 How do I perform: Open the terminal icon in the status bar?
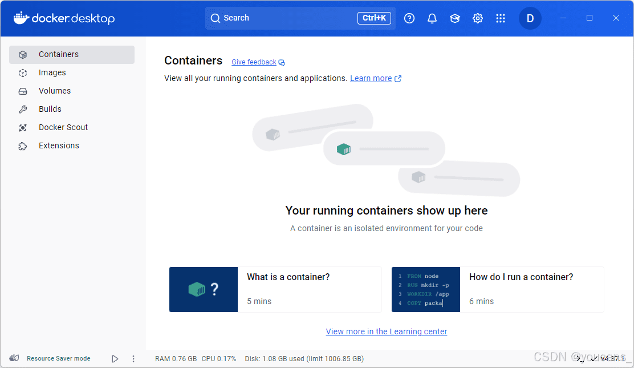point(580,359)
